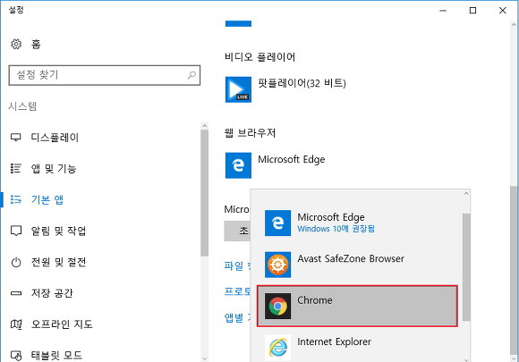The image size is (519, 362).
Task: Click the app chooser scrollbar thumb
Action: click(x=466, y=267)
